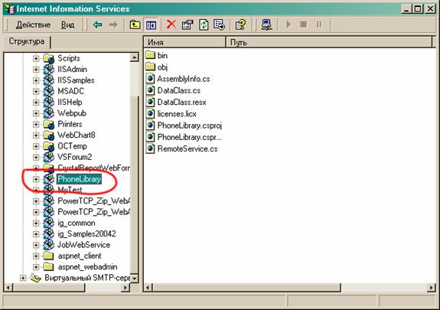Select the OCTemp tree item

[x=72, y=146]
